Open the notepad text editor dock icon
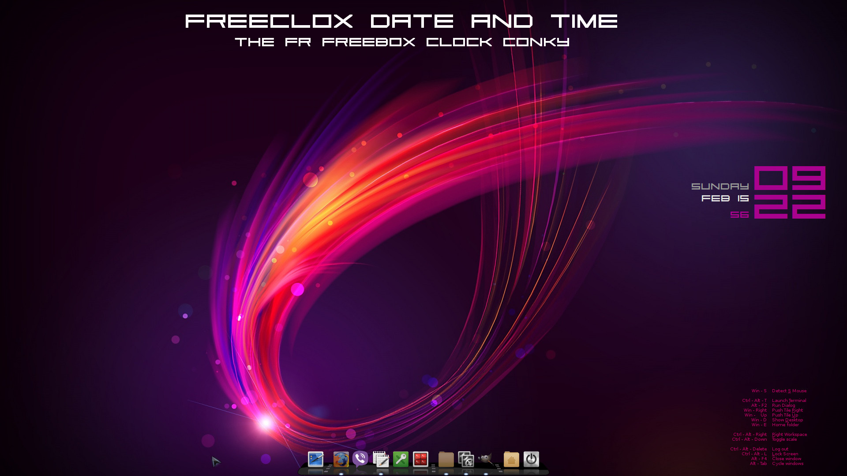 381,459
